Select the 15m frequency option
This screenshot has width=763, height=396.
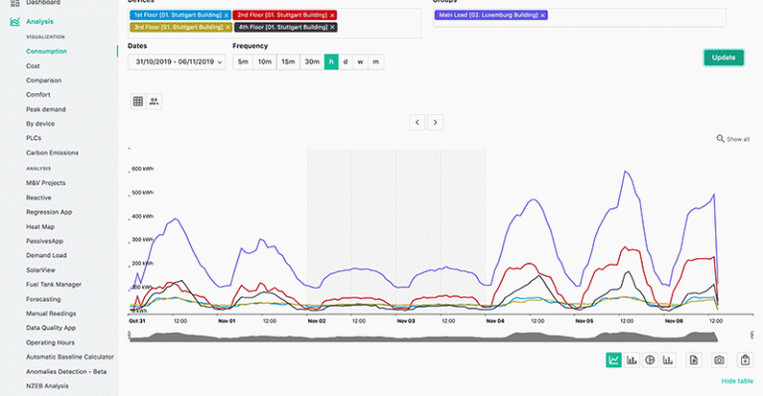click(x=288, y=62)
